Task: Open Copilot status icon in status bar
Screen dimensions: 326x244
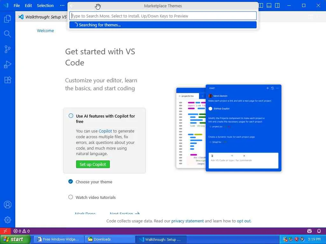Action: click(309, 231)
